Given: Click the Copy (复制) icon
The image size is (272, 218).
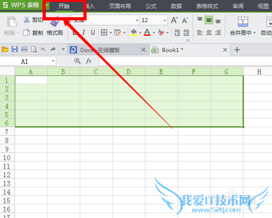Looking at the screenshot, I should [27, 33].
